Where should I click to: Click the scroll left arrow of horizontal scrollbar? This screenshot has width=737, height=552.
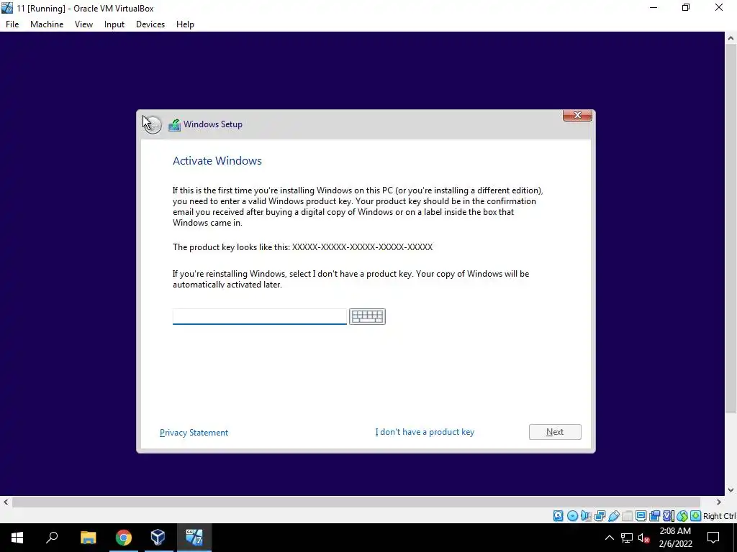(6, 502)
